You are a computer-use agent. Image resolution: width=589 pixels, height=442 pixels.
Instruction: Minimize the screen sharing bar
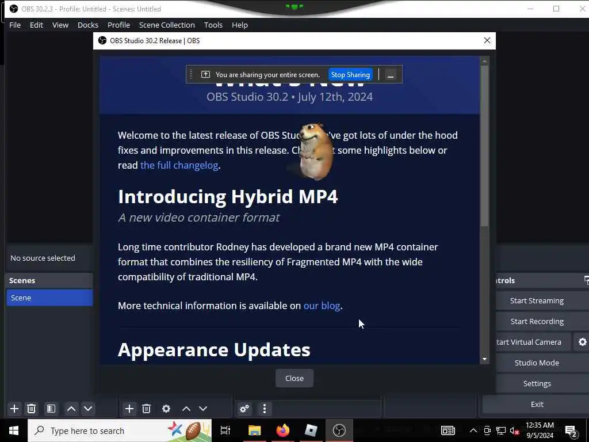pos(391,74)
